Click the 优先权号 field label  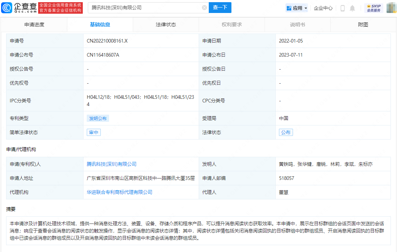pos(19,83)
